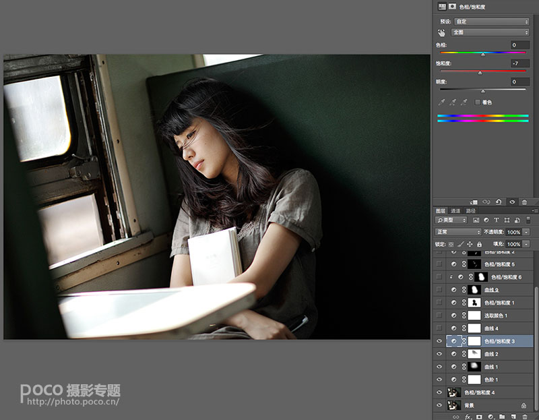Screen dimensions: 539x420
Task: Pick the subtract-from-sample eyedropper tool
Action: tap(464, 102)
